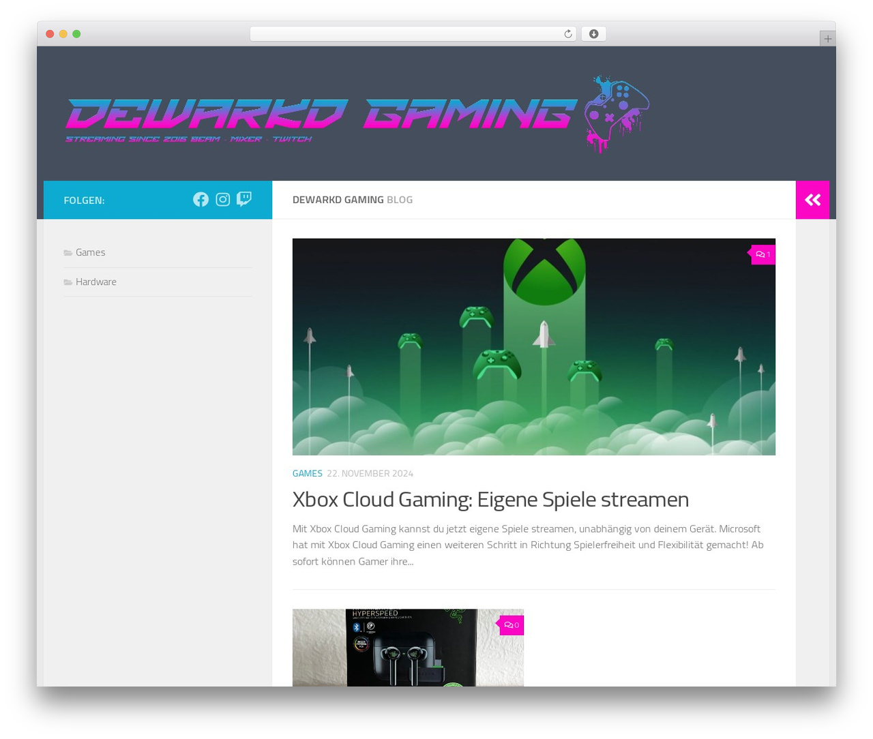Click the Razer Hyperspeed earbuds post thumbnail
This screenshot has width=873, height=739.
[408, 648]
